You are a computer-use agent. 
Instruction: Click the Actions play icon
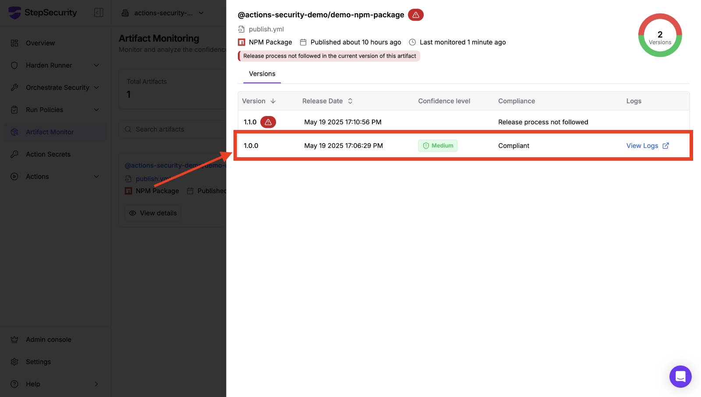pos(14,176)
